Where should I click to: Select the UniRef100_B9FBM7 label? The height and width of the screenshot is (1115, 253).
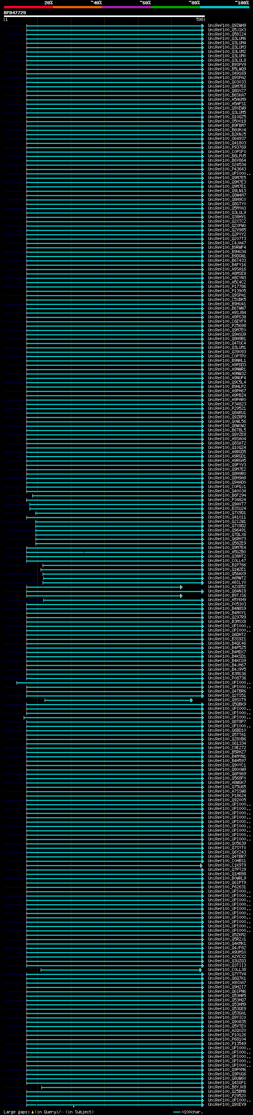pos(227,125)
